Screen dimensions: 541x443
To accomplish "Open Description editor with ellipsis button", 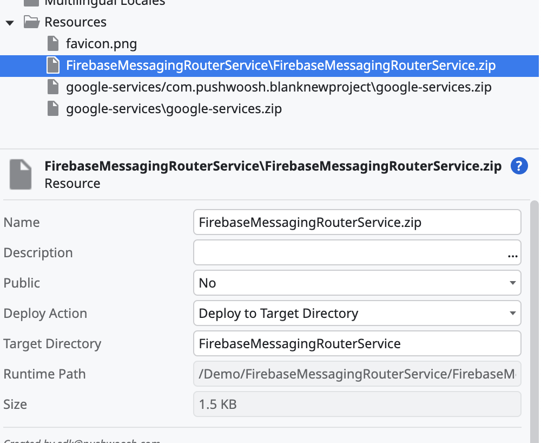I will (x=512, y=254).
